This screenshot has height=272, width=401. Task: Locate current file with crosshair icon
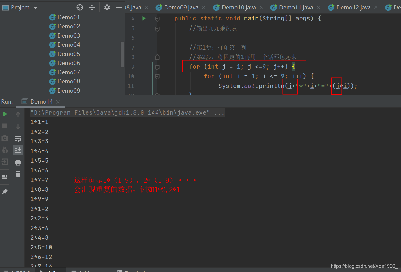tap(80, 7)
